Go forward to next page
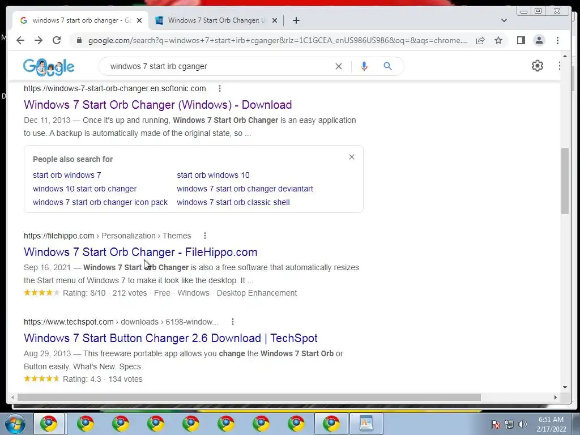This screenshot has width=580, height=435. [39, 40]
